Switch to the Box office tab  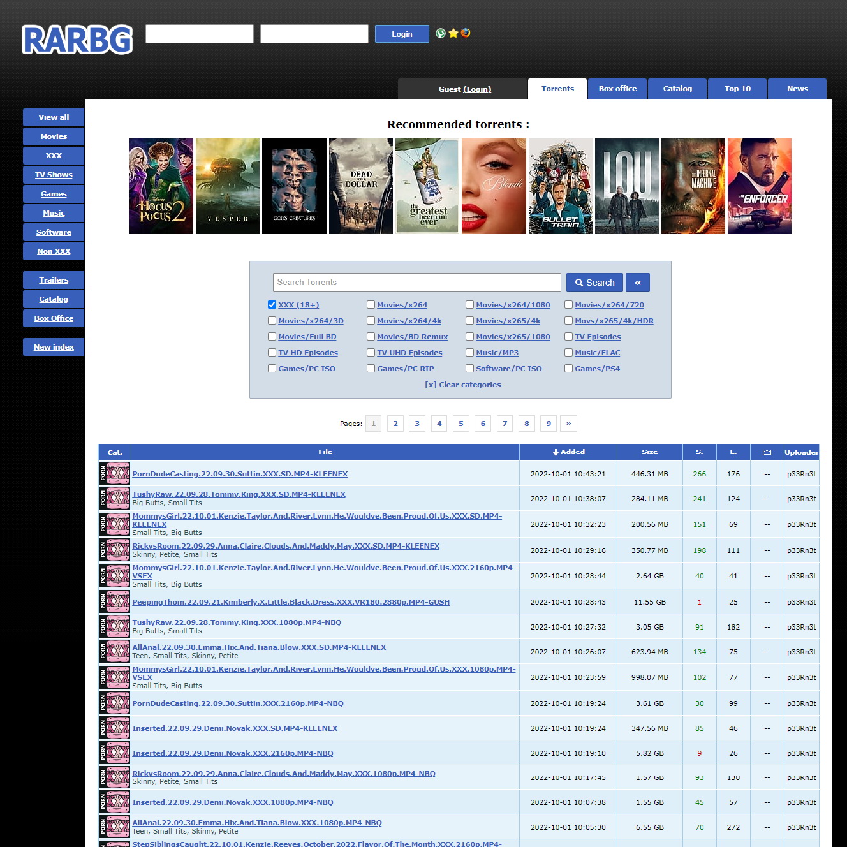[x=617, y=89]
